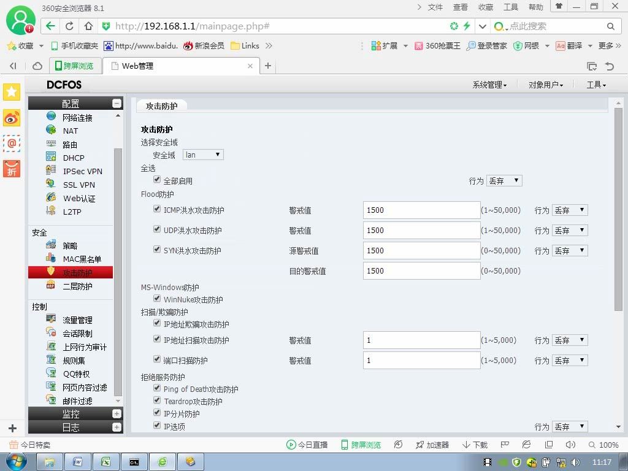The image size is (628, 471).
Task: Disable the WinNuke攻击防护 checkbox
Action: 157,299
